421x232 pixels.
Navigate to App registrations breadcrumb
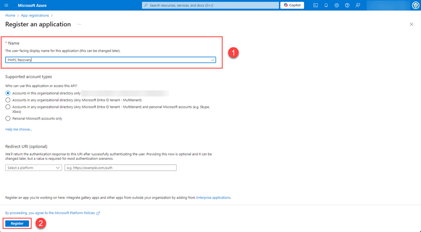point(35,16)
